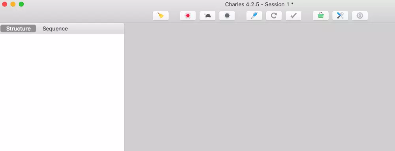The width and height of the screenshot is (395, 151).
Task: Validate the selected request with the checkmark icon
Action: 293,16
